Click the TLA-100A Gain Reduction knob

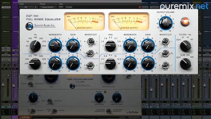[x=108, y=78]
